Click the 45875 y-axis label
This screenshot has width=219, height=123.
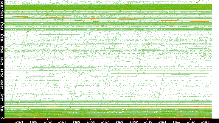1,37
